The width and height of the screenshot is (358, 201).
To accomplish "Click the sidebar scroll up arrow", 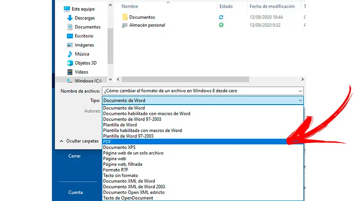I will tap(110, 5).
